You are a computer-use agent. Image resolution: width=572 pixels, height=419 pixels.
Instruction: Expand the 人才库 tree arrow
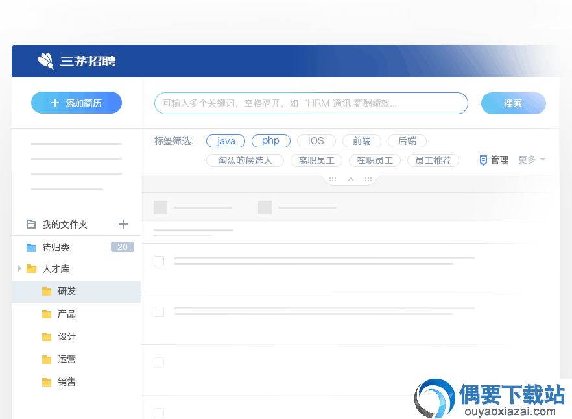tap(19, 268)
